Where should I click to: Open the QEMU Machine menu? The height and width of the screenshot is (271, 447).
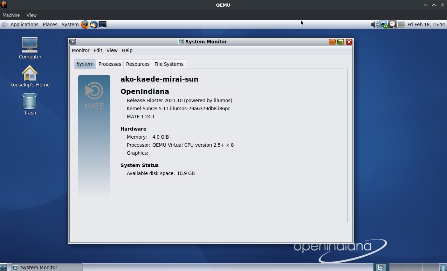11,15
